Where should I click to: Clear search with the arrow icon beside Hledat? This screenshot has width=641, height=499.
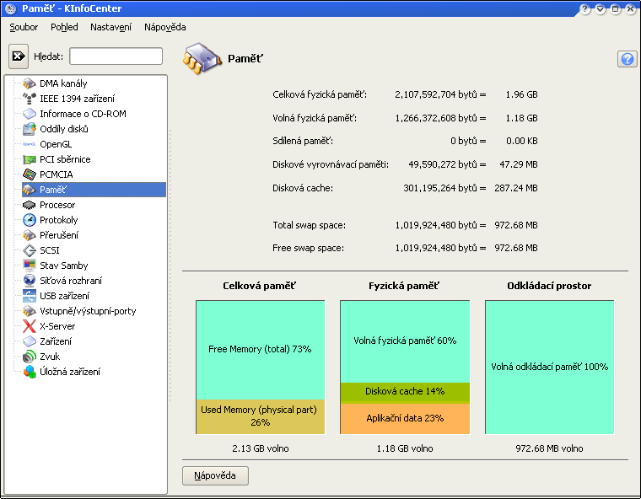[x=19, y=56]
